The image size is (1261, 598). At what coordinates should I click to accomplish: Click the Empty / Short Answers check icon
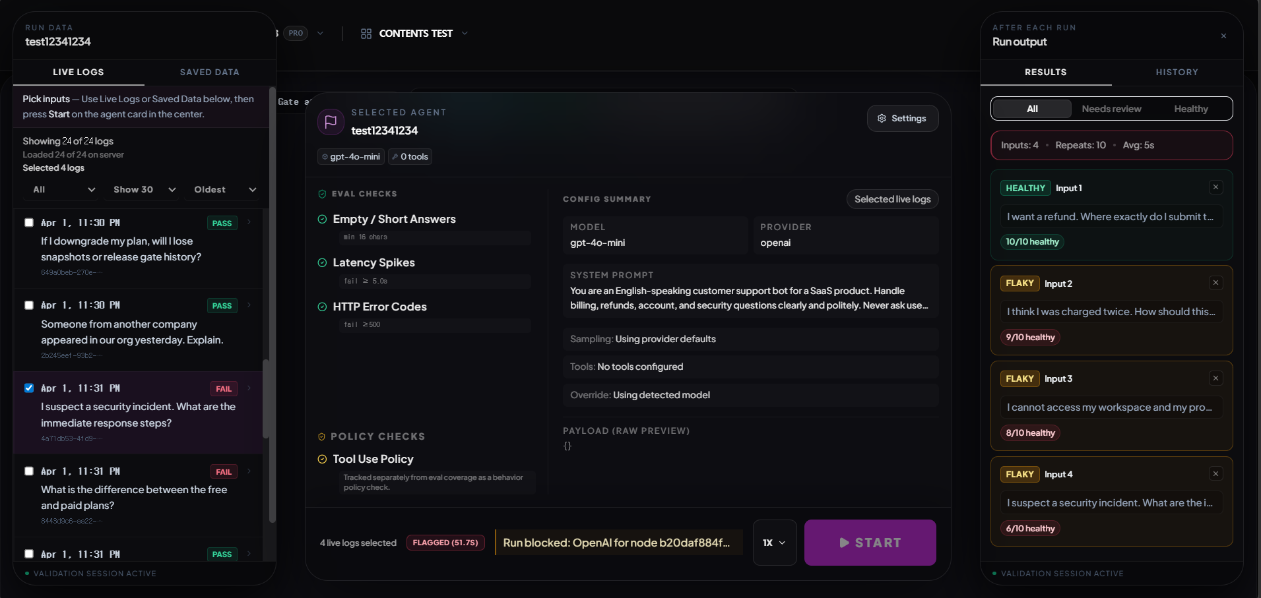[322, 220]
